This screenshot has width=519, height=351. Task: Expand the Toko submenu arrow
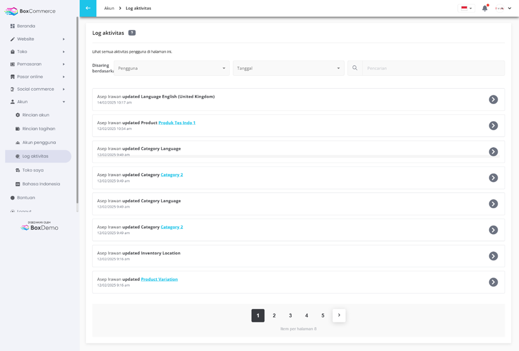point(63,52)
